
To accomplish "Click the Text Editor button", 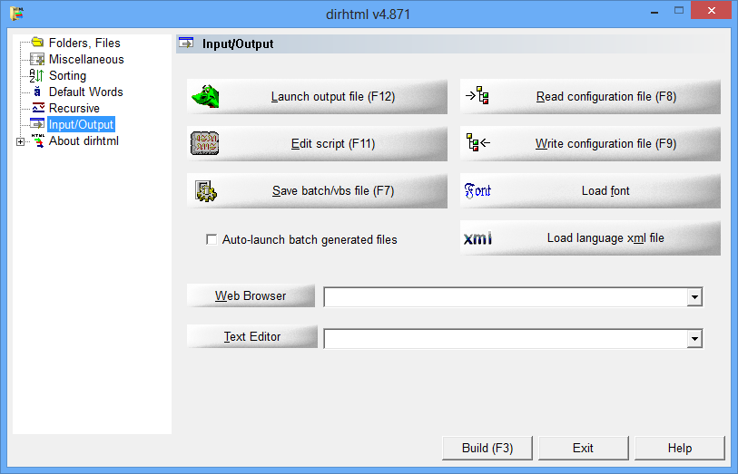I will tap(252, 336).
